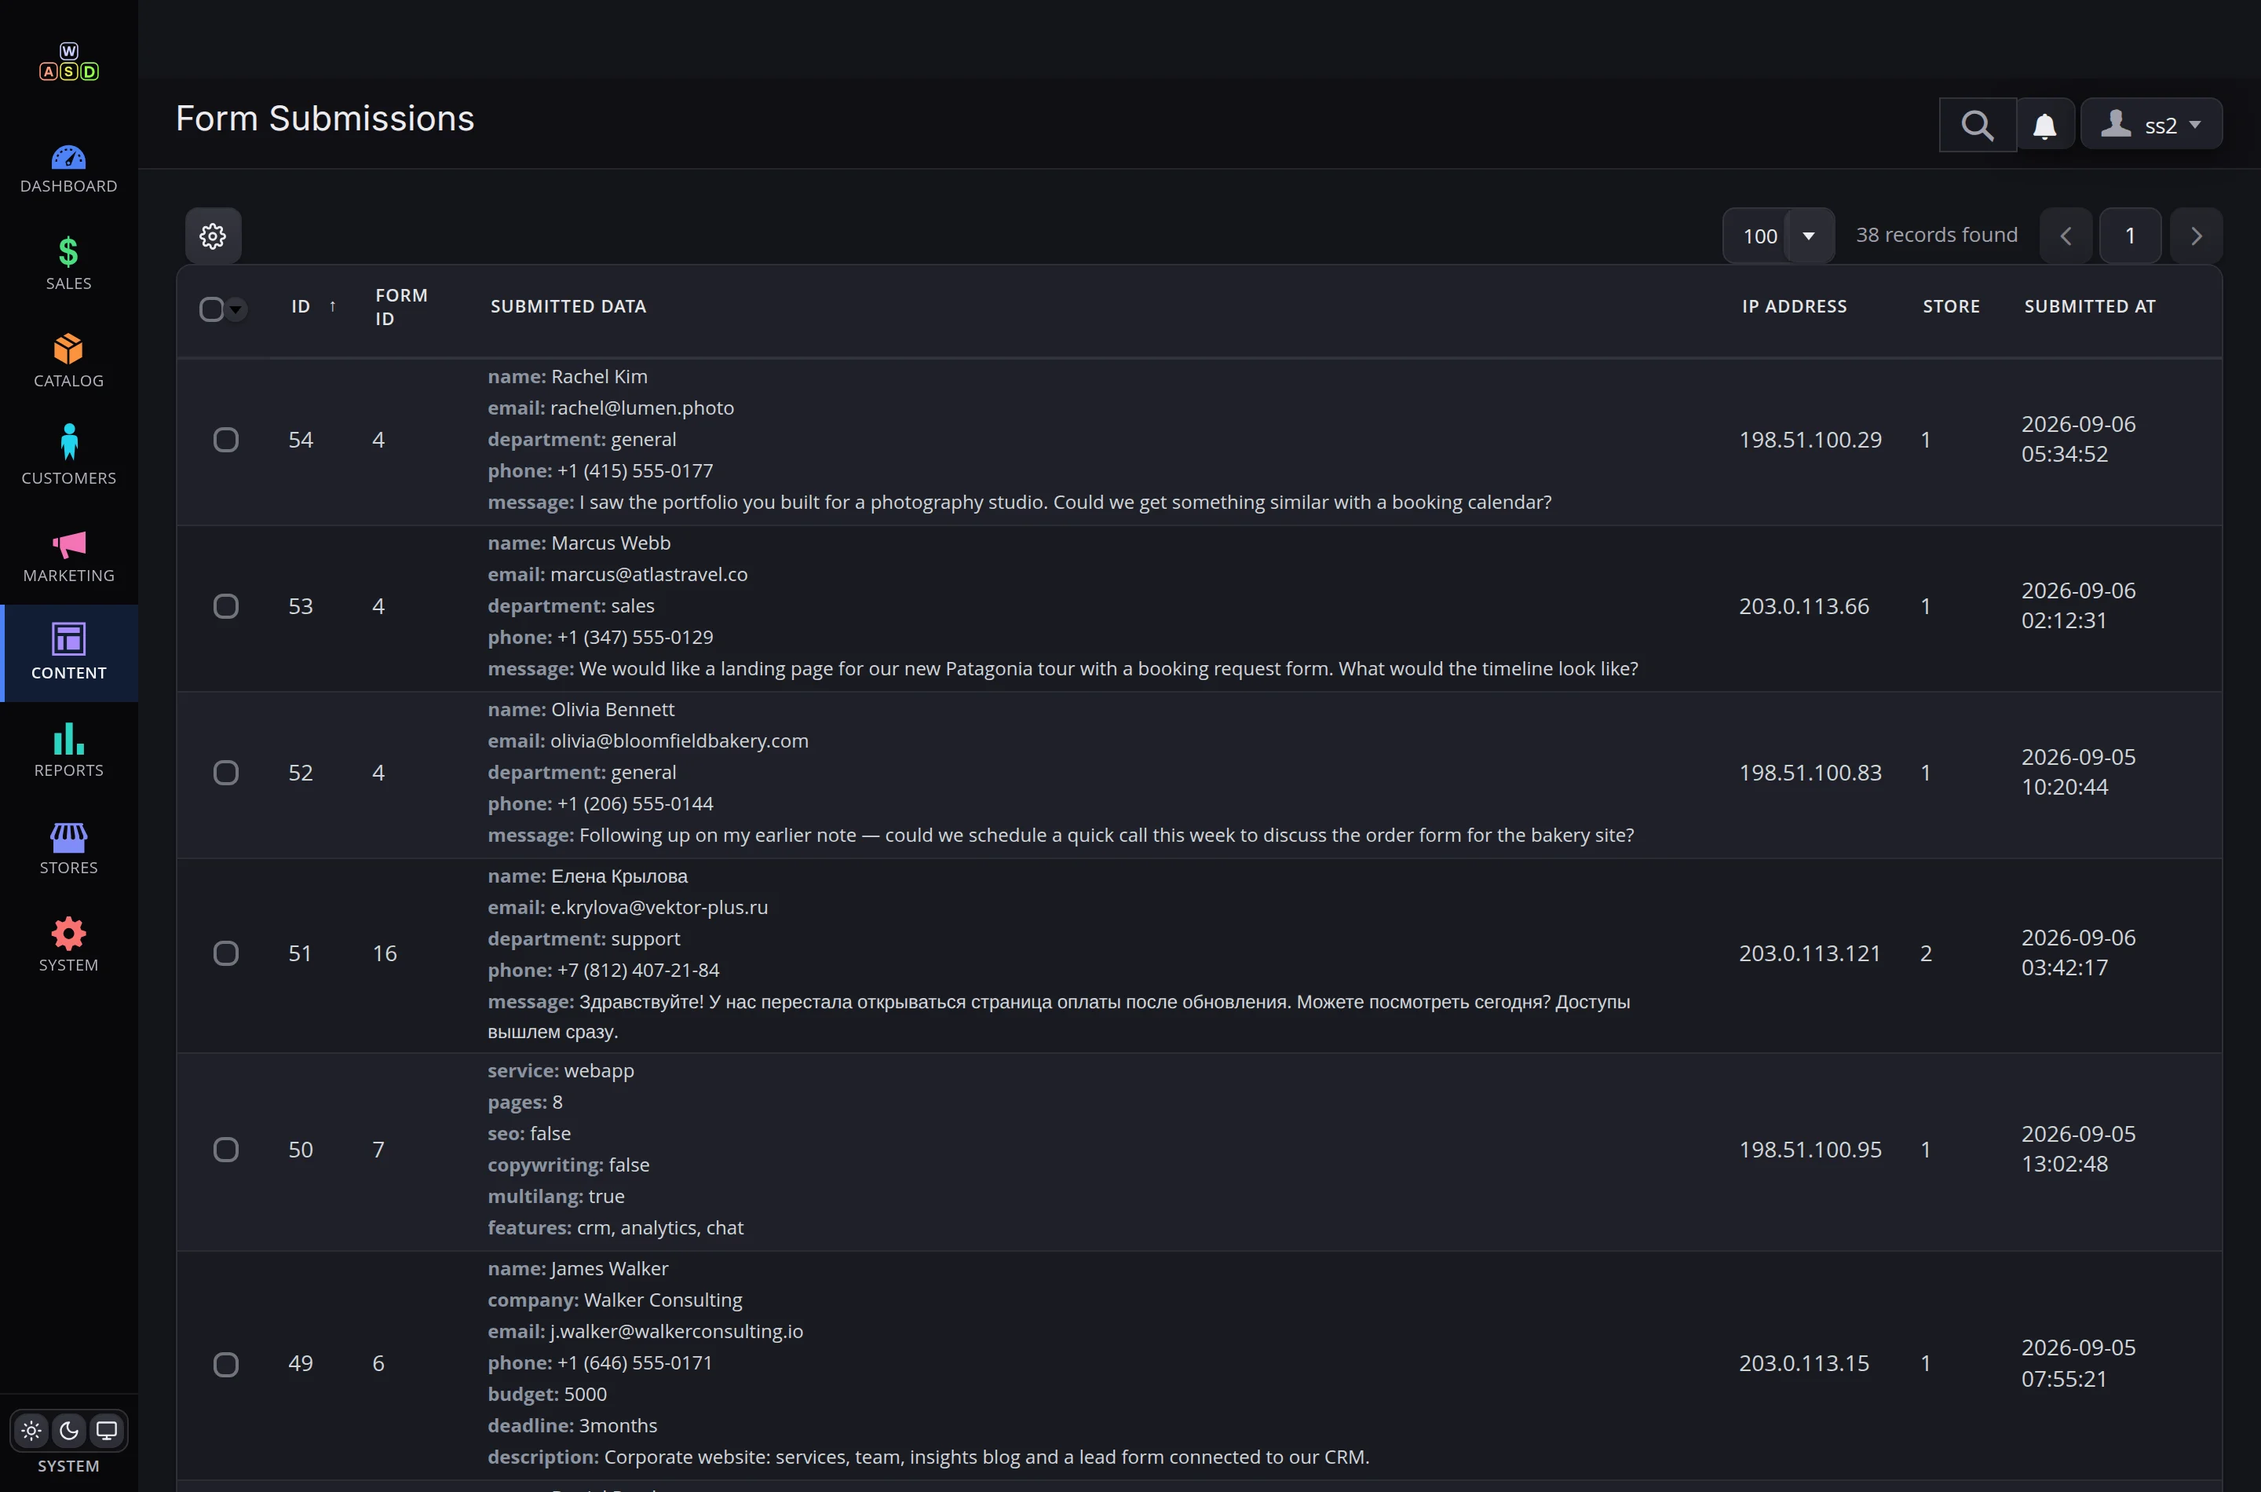The height and width of the screenshot is (1492, 2261).
Task: Select row with ID 54
Action: pyautogui.click(x=225, y=440)
